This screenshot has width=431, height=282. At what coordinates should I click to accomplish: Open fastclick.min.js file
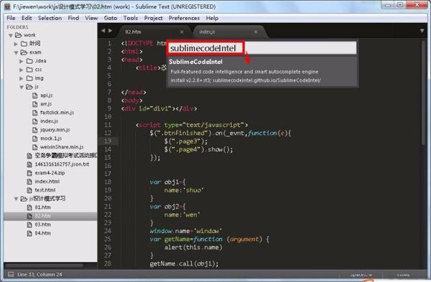(x=57, y=113)
